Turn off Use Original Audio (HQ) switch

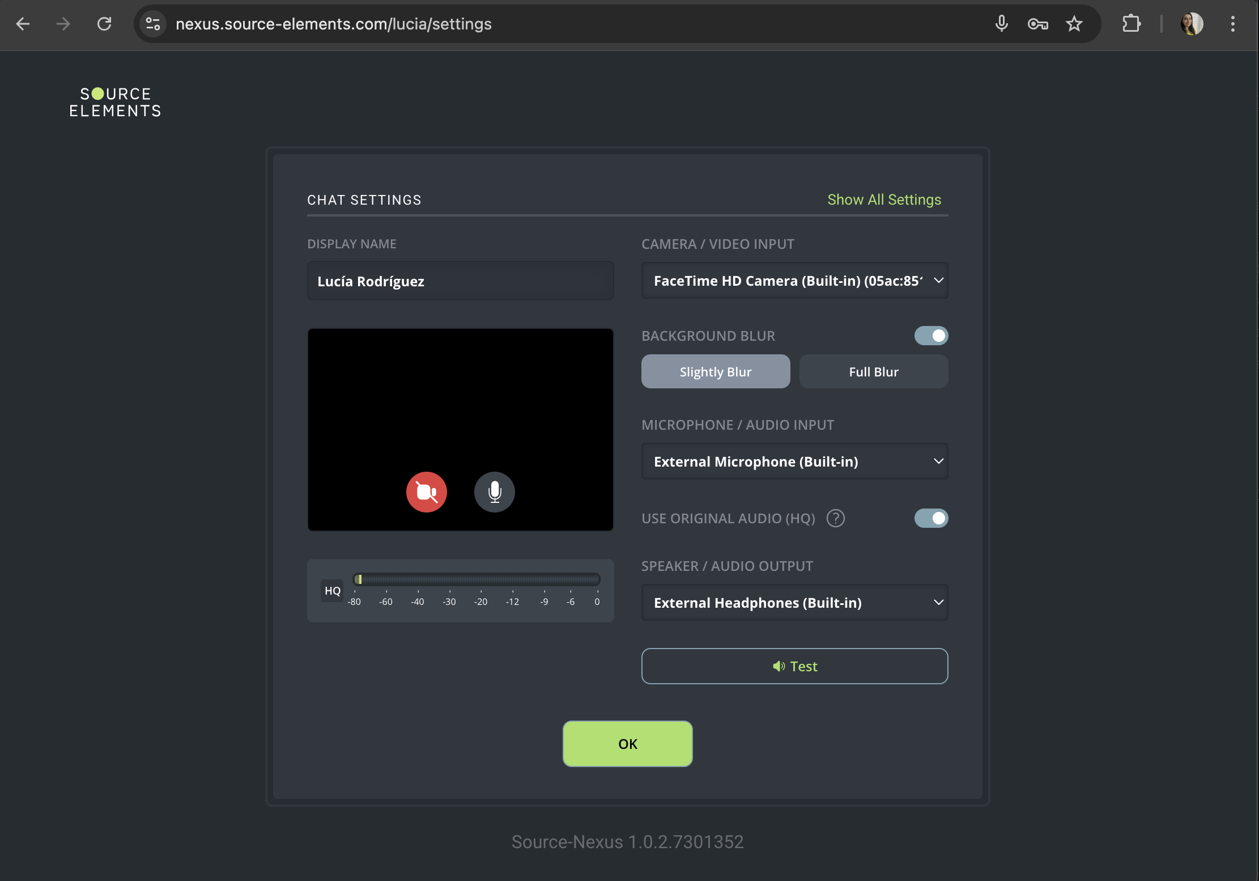pyautogui.click(x=931, y=518)
